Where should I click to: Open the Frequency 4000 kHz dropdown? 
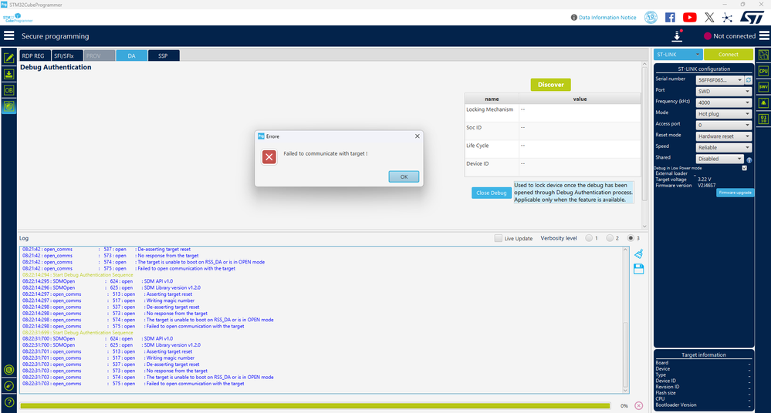pos(723,102)
